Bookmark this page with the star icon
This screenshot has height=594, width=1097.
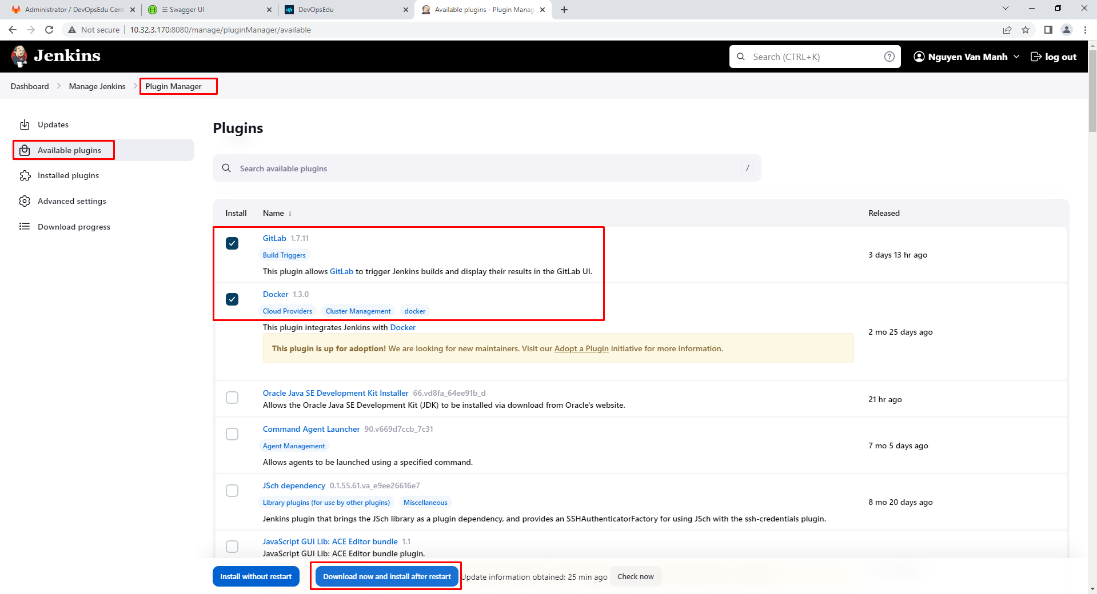[x=1026, y=30]
